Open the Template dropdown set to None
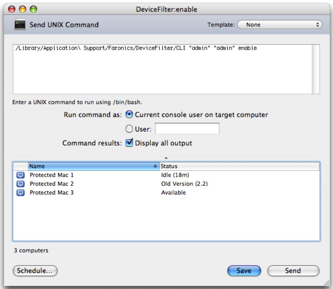The image size is (333, 289). click(280, 24)
